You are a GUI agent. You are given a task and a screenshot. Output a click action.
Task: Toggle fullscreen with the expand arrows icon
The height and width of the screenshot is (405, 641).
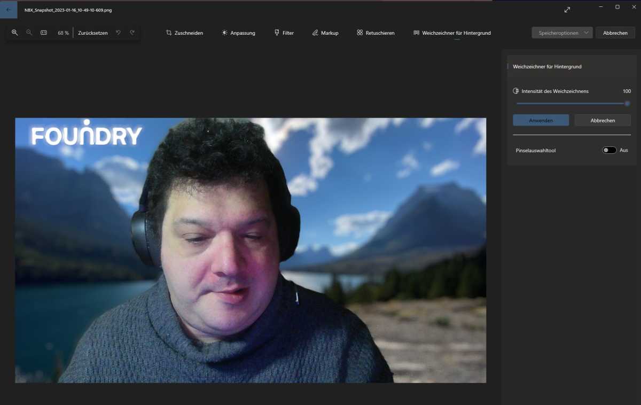pos(567,10)
